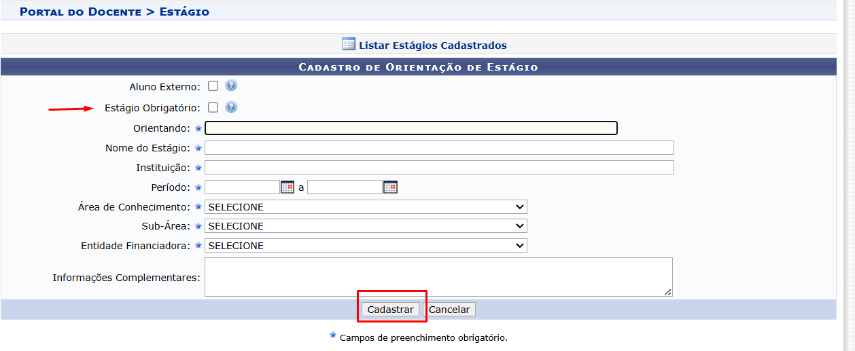855x351 pixels.
Task: Focus the Informações Complementares text area
Action: pos(438,277)
